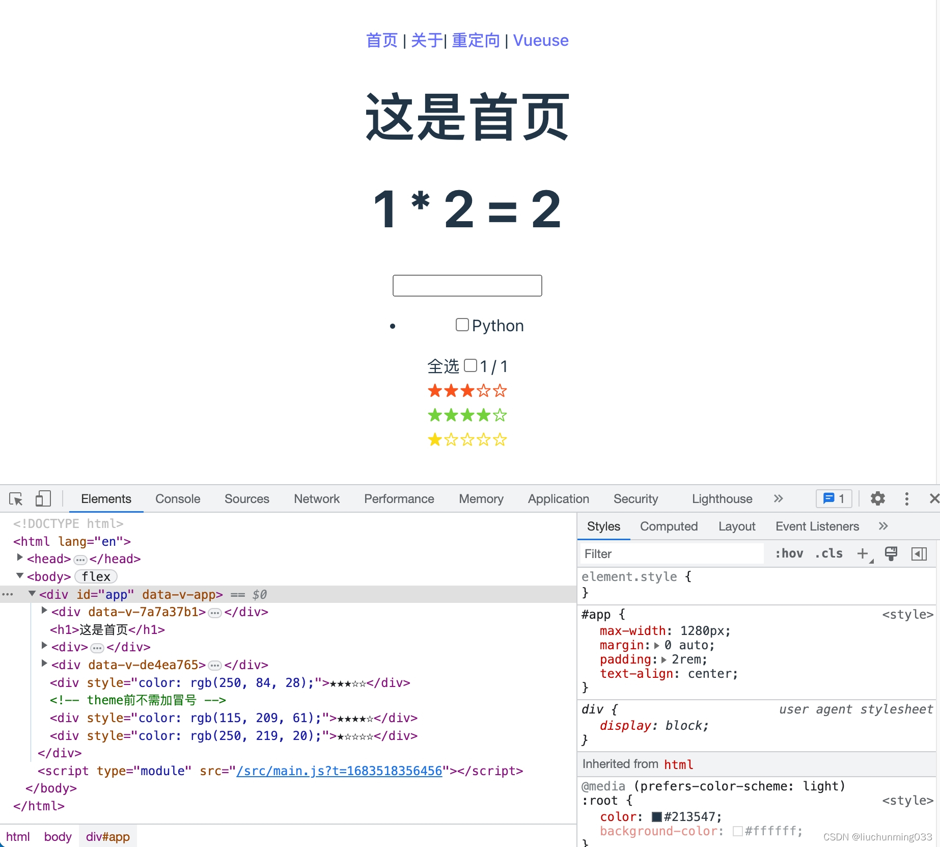Viewport: 940px width, 847px height.
Task: Select html in the breadcrumb bar
Action: [x=18, y=836]
